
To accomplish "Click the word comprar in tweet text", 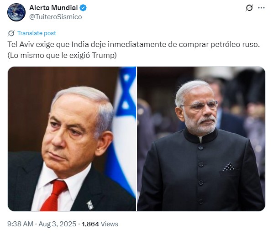I will coord(194,45).
